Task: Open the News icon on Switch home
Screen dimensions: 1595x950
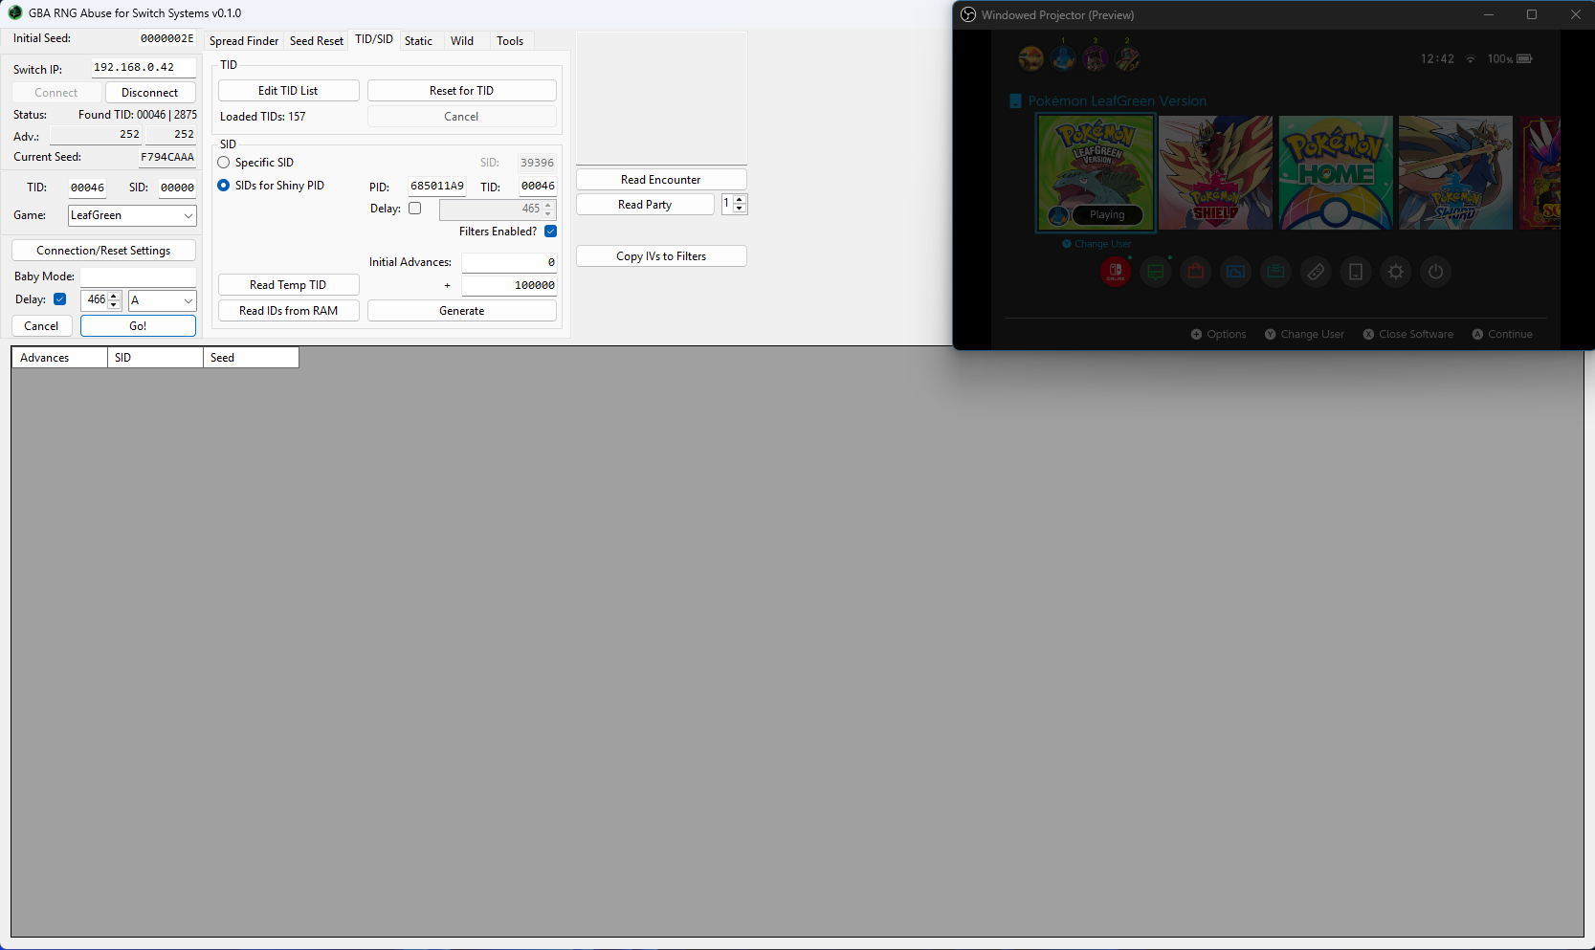Action: [1156, 272]
